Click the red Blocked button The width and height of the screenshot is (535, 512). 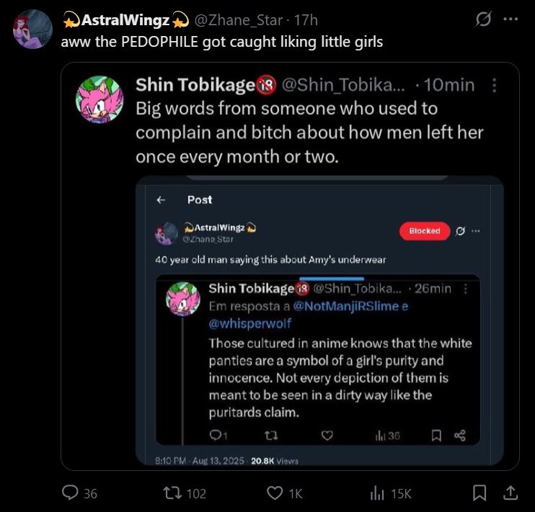tap(424, 230)
